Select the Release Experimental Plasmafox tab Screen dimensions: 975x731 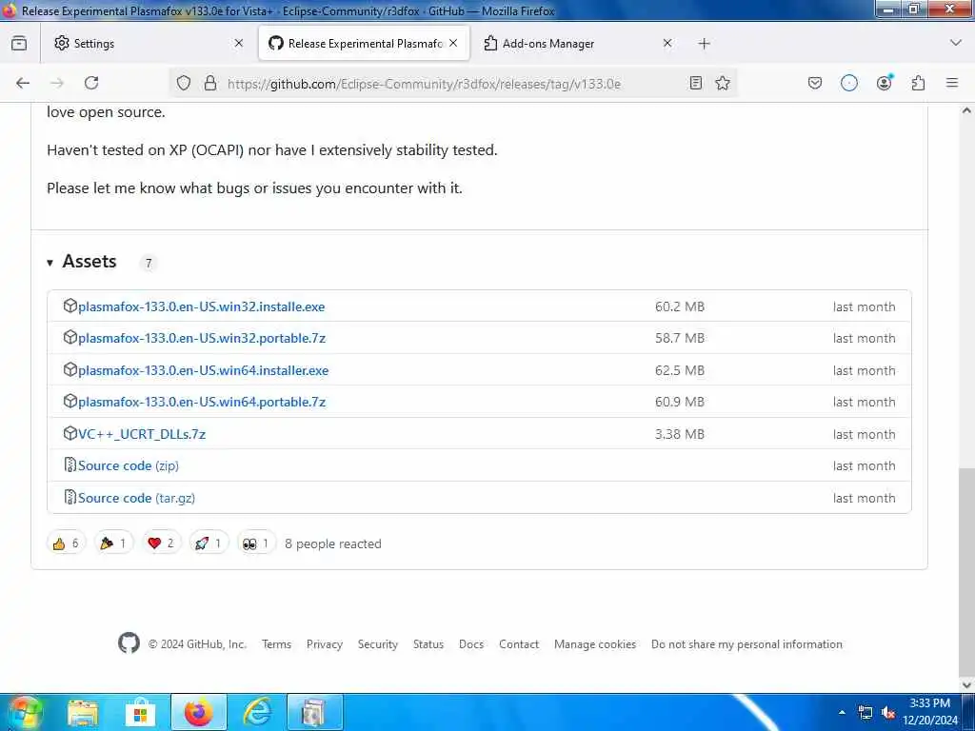(365, 44)
